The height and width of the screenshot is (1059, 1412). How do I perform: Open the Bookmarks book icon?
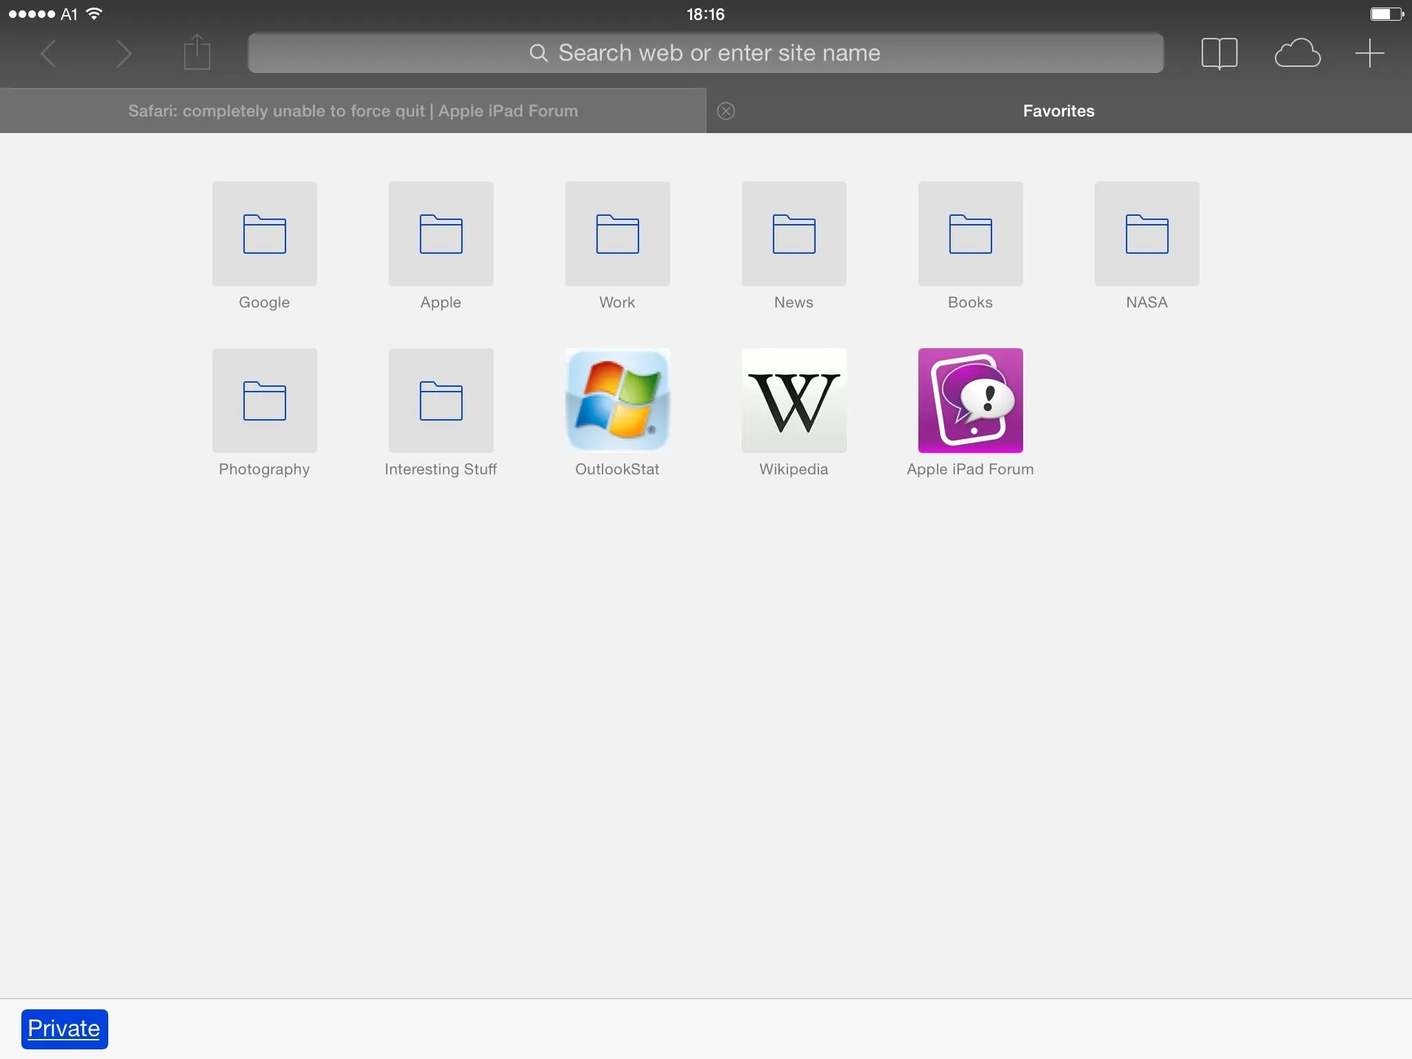pyautogui.click(x=1219, y=53)
